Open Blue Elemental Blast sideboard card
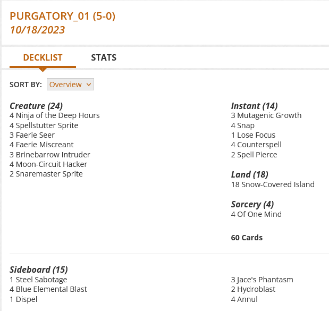This screenshot has width=329, height=311. (51, 289)
